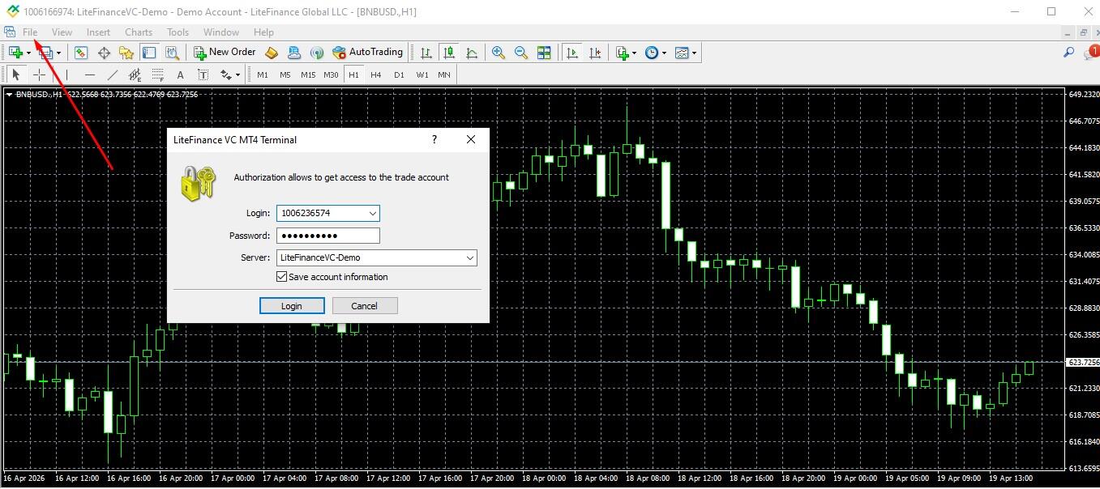Toggle the AutoTrading button
The image size is (1100, 489).
coord(368,53)
